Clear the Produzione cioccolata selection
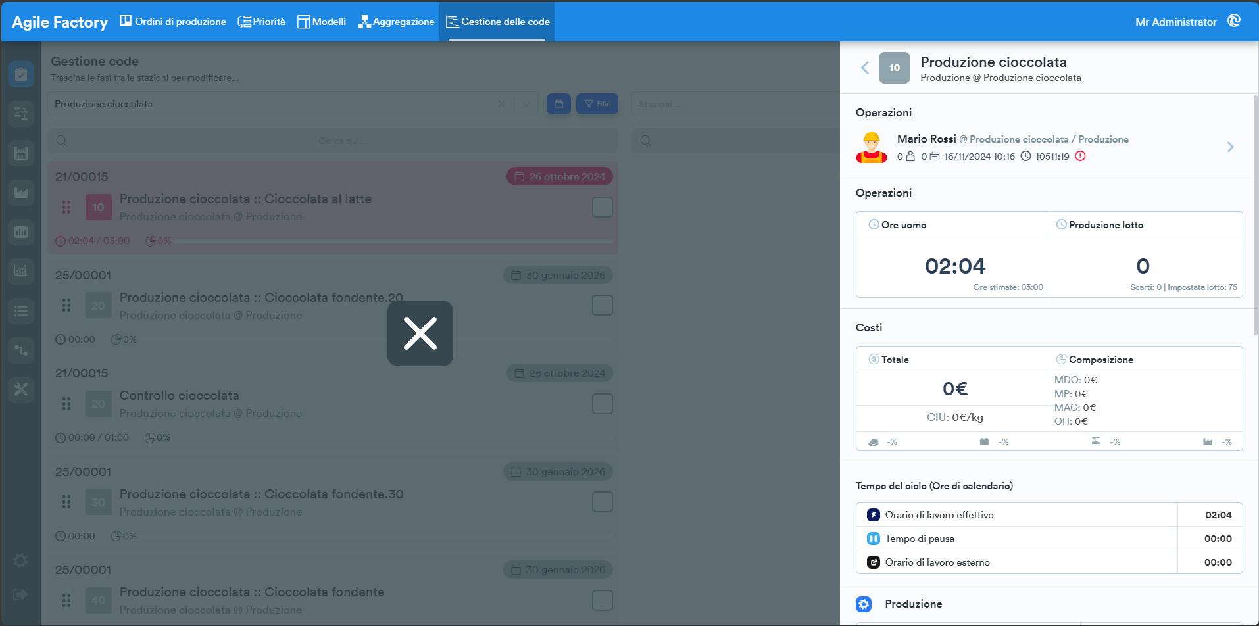This screenshot has width=1259, height=626. (x=502, y=104)
